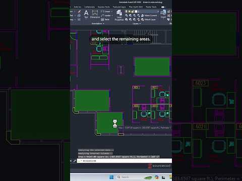The image size is (242, 181).
Task: Click the layer Off icon in Layers panel
Action: click(126, 16)
